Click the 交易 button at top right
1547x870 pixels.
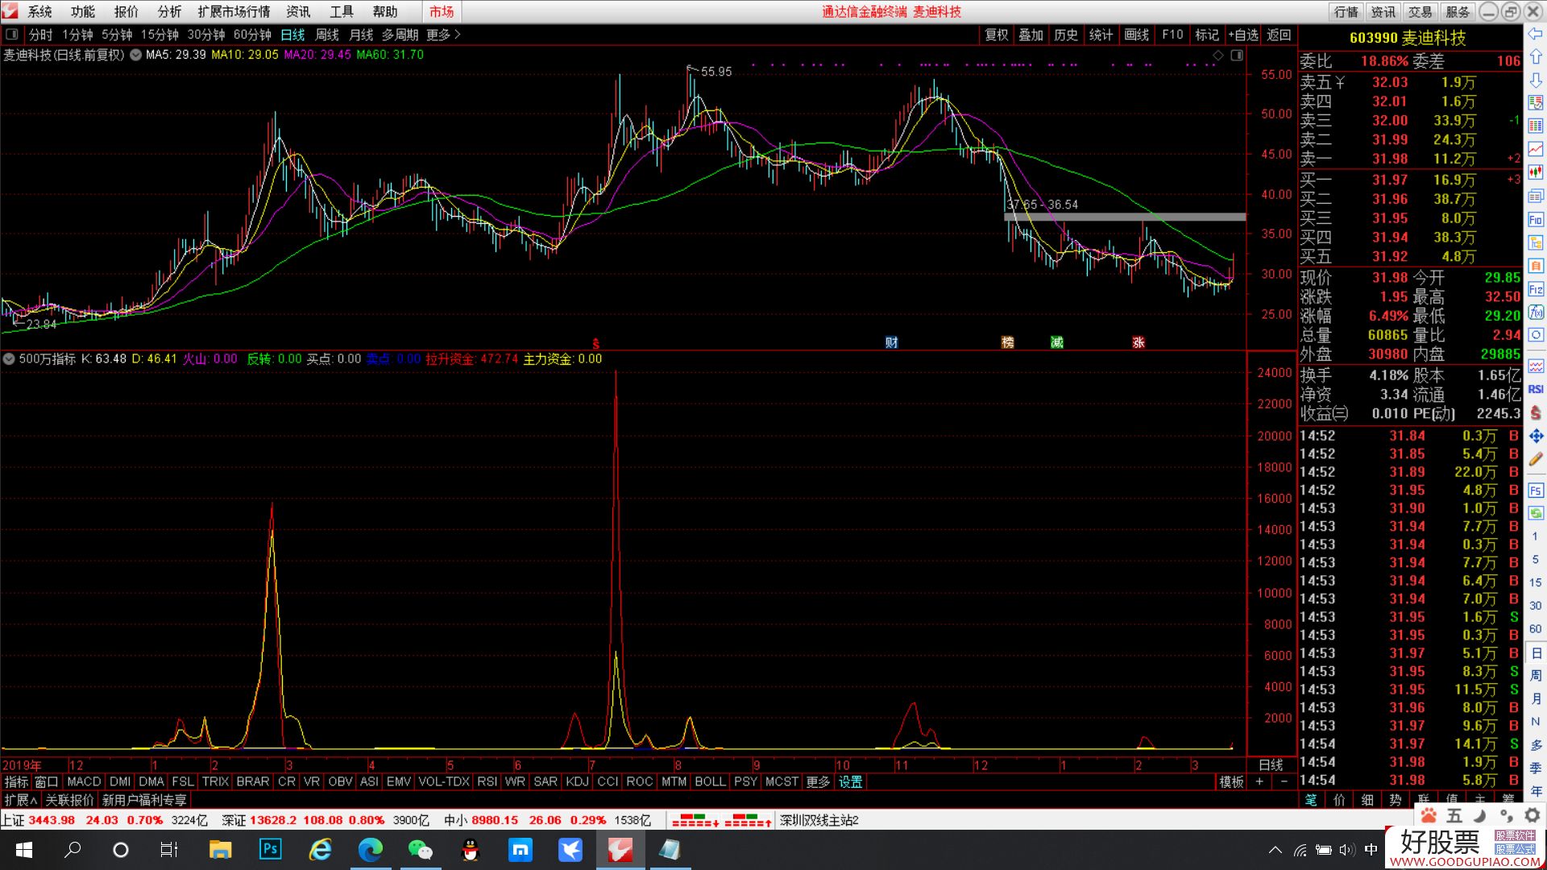point(1421,11)
